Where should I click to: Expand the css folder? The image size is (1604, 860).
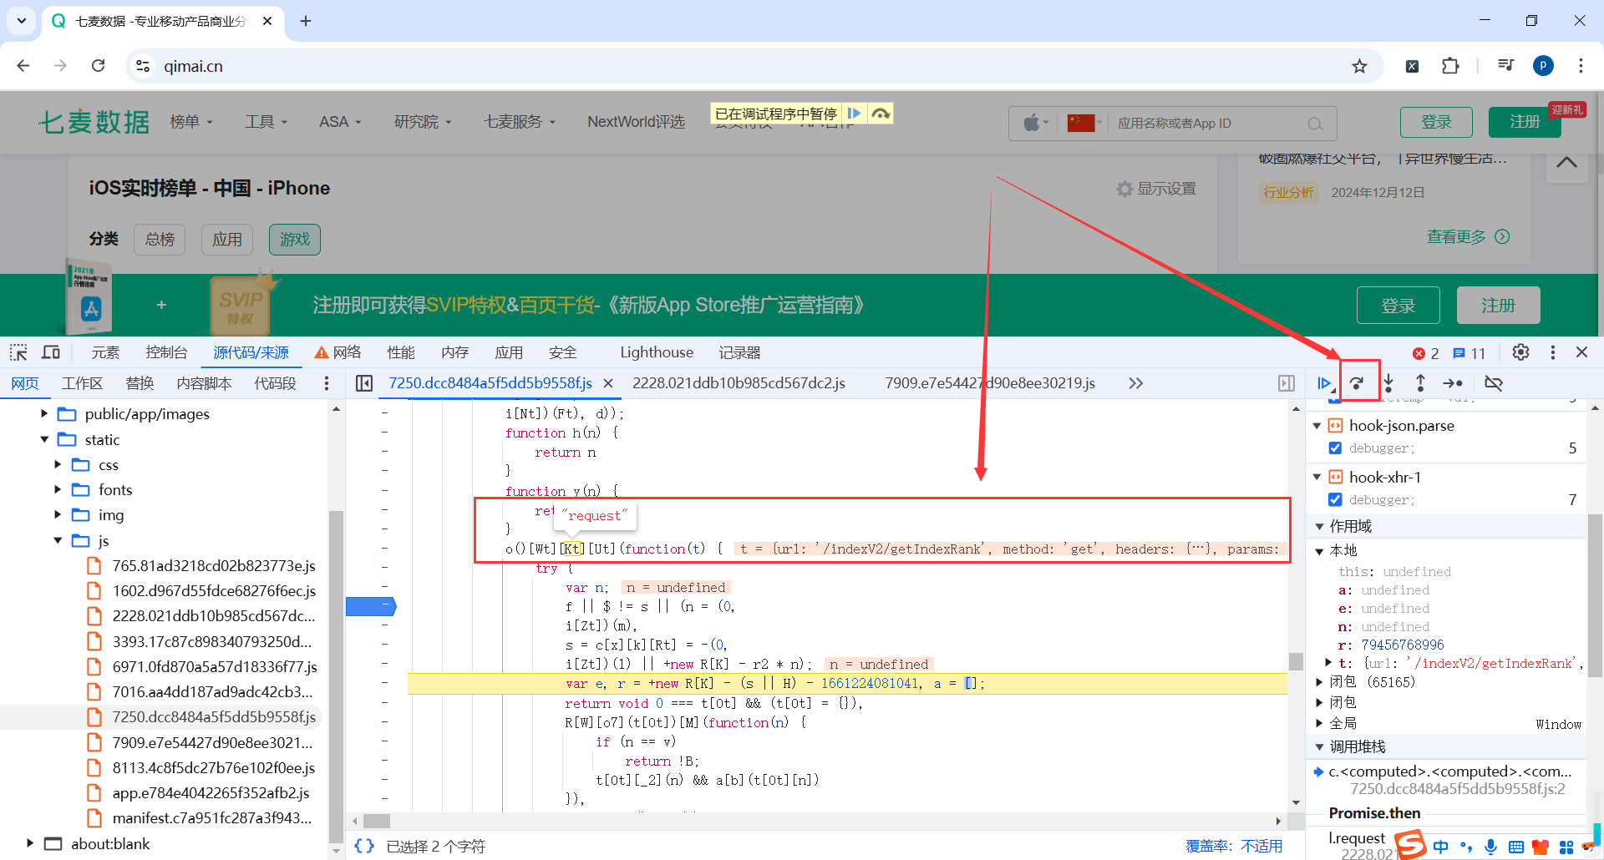(58, 465)
